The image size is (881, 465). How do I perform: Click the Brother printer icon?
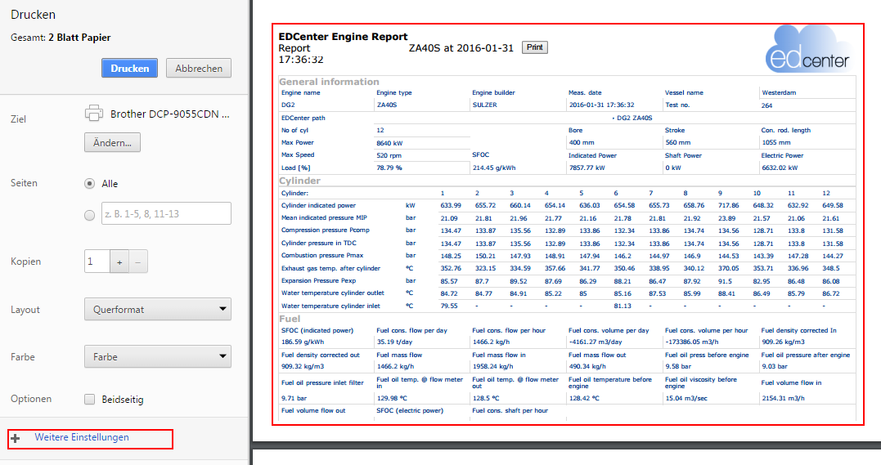point(95,114)
